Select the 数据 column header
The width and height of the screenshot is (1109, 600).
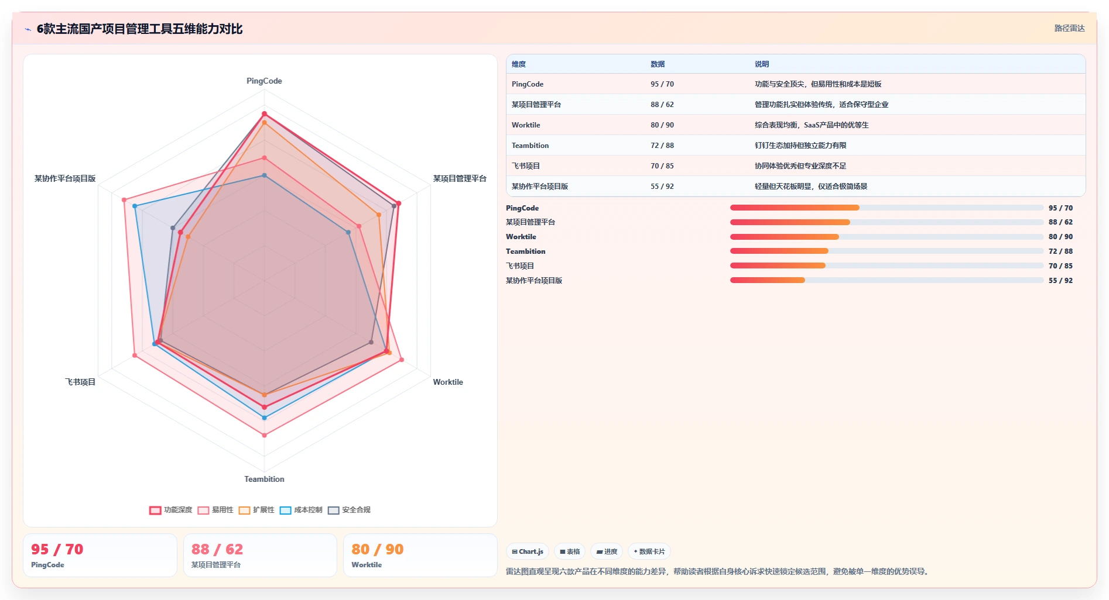tap(658, 64)
